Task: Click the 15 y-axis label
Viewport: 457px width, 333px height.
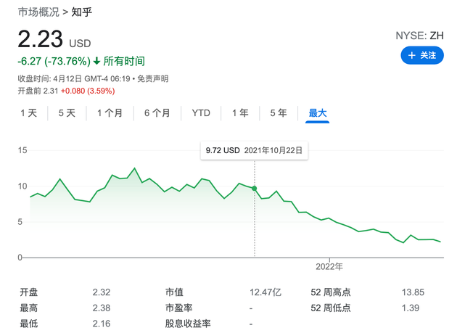Action: coord(22,150)
